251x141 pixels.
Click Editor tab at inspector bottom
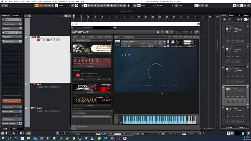tap(15, 129)
